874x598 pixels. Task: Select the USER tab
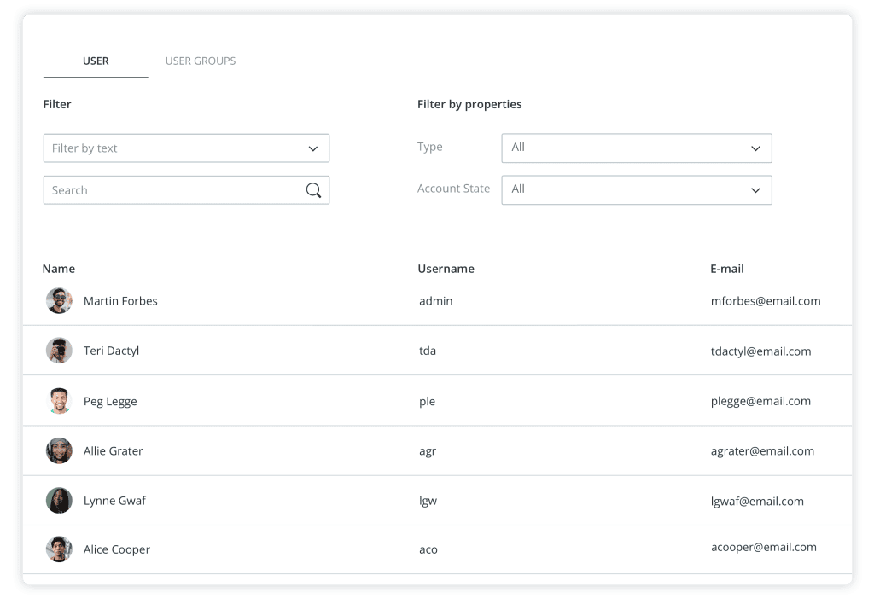pyautogui.click(x=95, y=61)
